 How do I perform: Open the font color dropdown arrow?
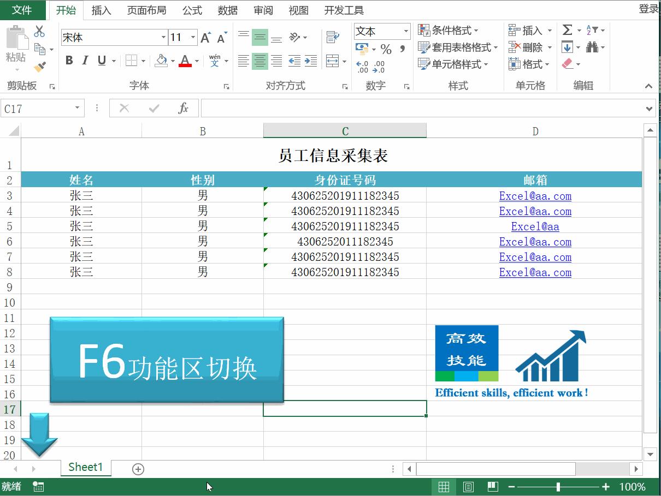click(197, 61)
